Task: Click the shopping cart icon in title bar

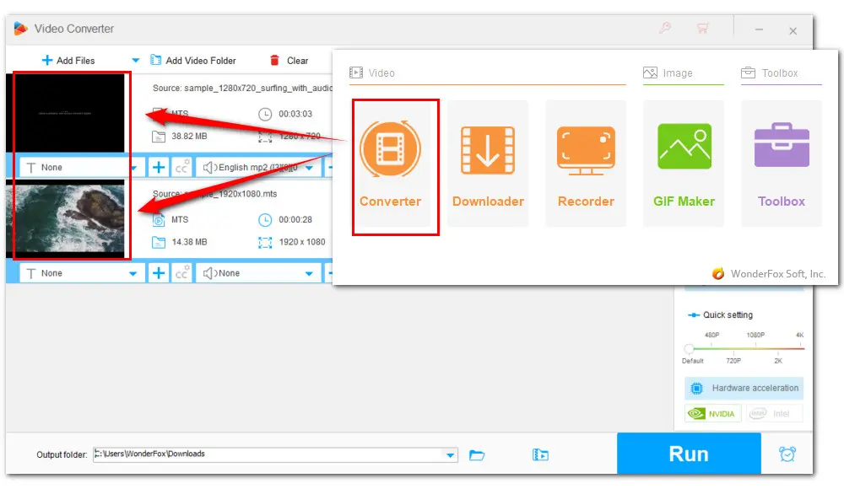Action: point(702,30)
